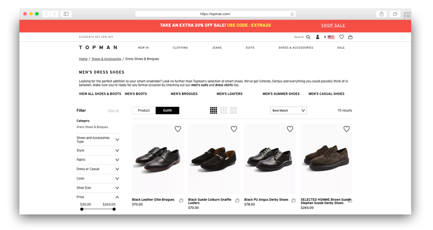Expand the Color filter

pyautogui.click(x=98, y=178)
